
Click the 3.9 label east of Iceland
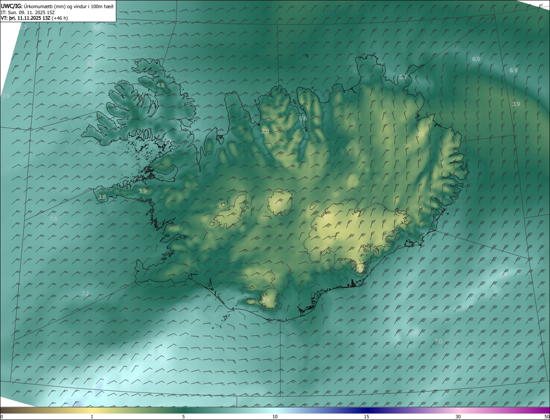pyautogui.click(x=516, y=104)
